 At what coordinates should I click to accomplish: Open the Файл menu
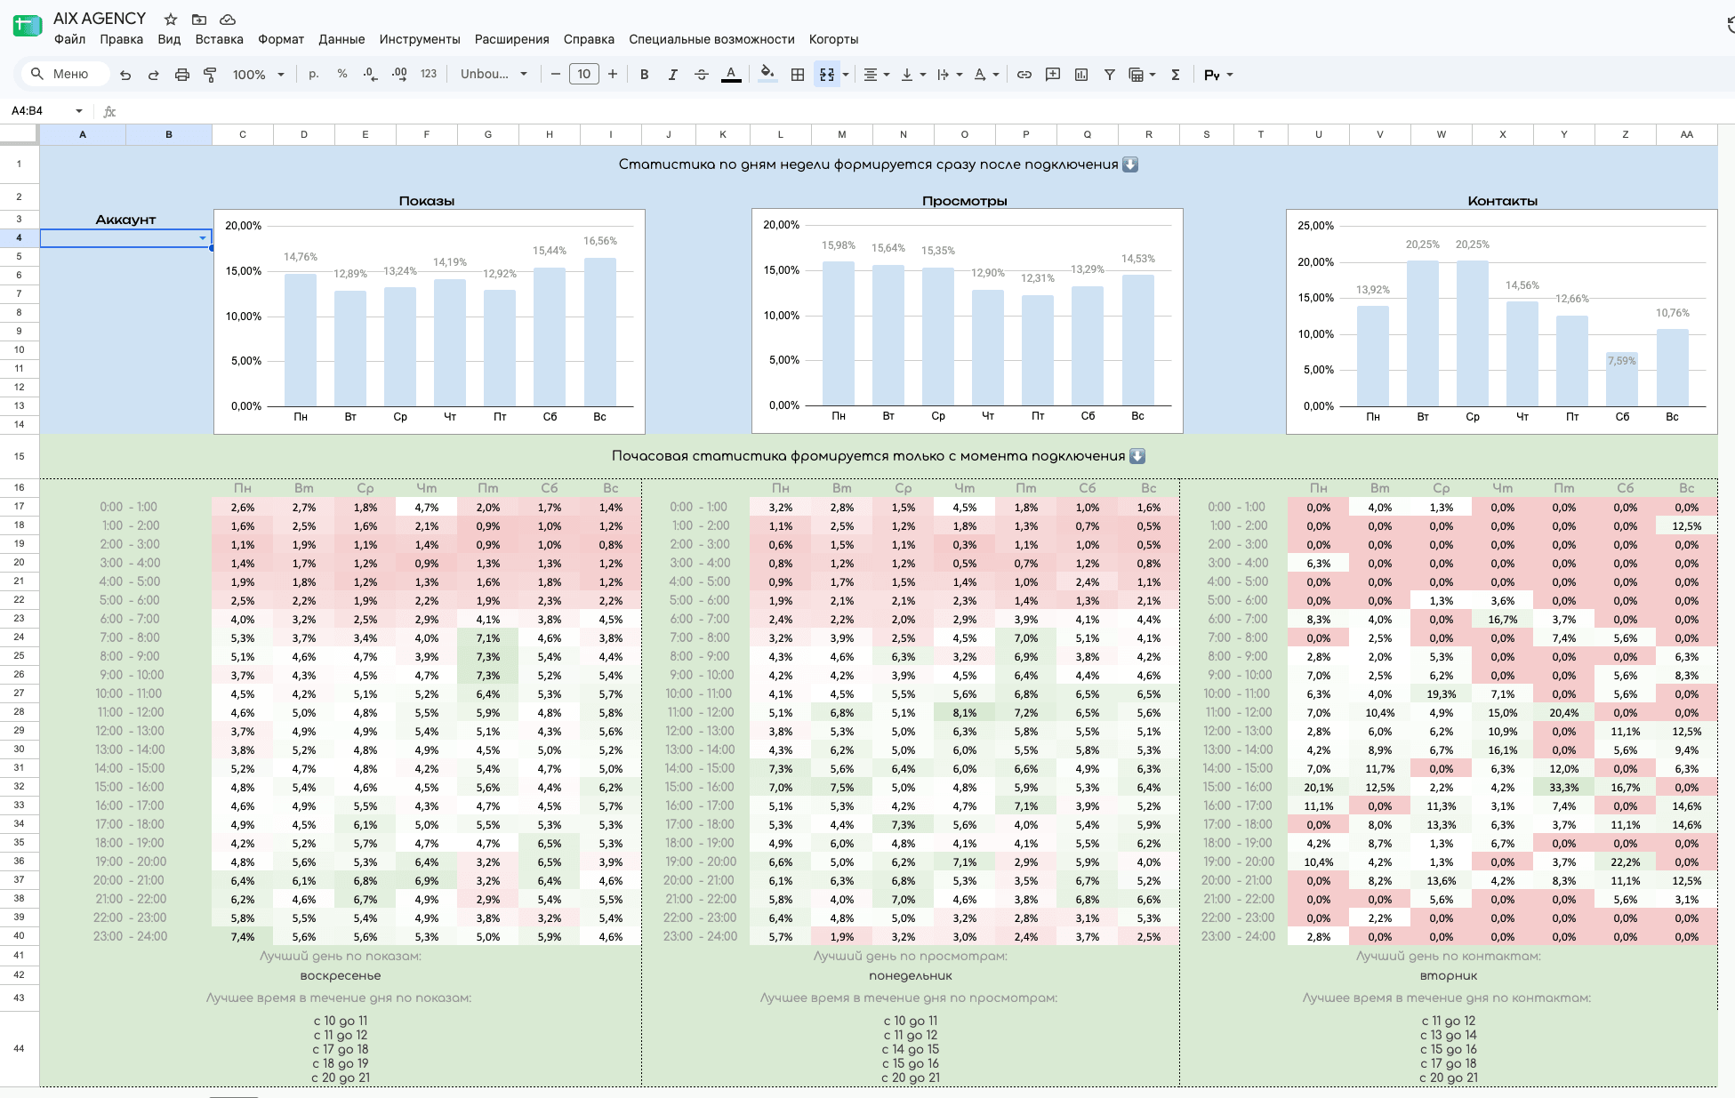point(69,39)
